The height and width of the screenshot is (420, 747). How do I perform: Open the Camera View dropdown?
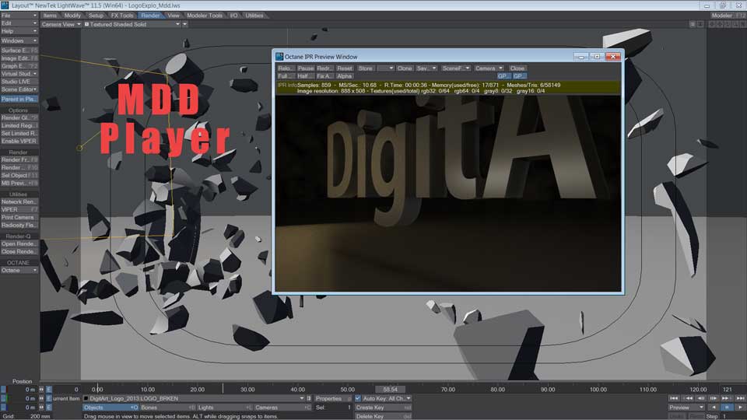click(61, 24)
